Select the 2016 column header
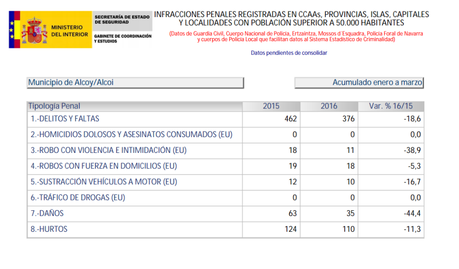The height and width of the screenshot is (269, 459). pyautogui.click(x=329, y=106)
